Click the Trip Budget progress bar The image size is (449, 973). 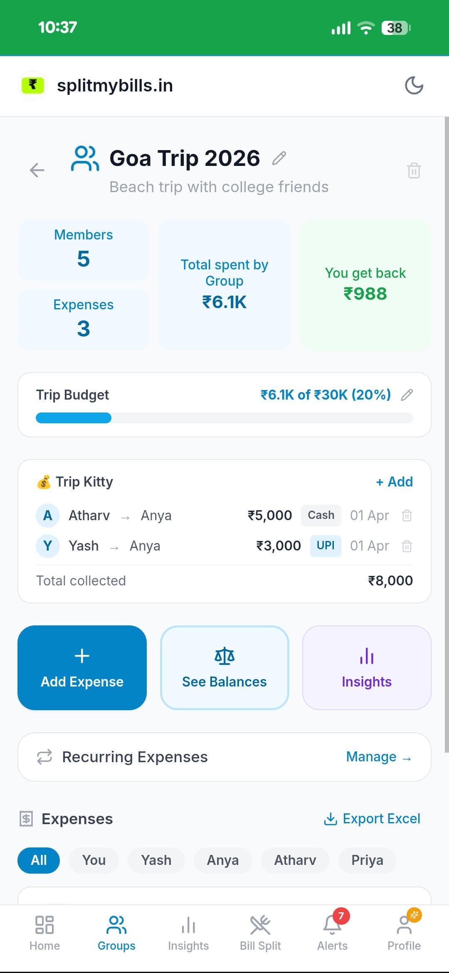(x=224, y=418)
